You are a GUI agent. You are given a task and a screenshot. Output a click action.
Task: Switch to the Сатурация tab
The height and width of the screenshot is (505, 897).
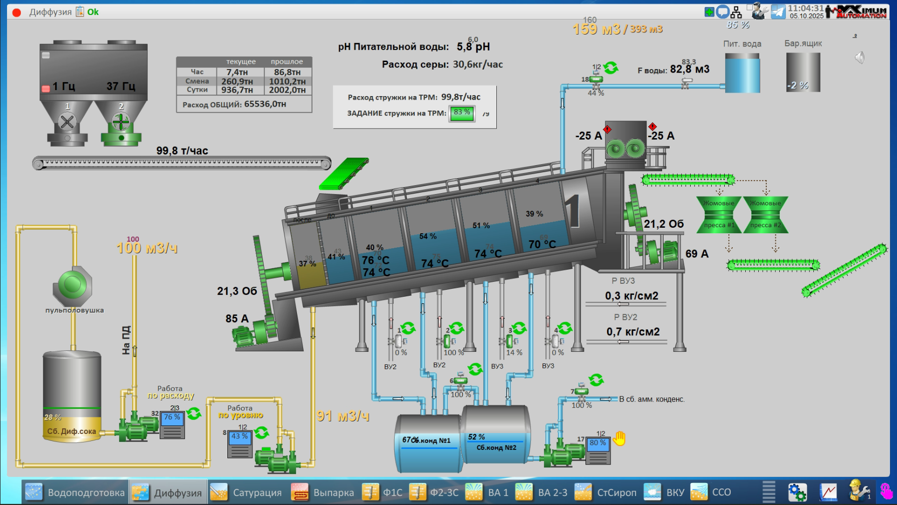(x=246, y=492)
